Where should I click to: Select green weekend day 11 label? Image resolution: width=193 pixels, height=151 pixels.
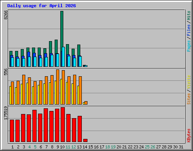tap(68, 147)
